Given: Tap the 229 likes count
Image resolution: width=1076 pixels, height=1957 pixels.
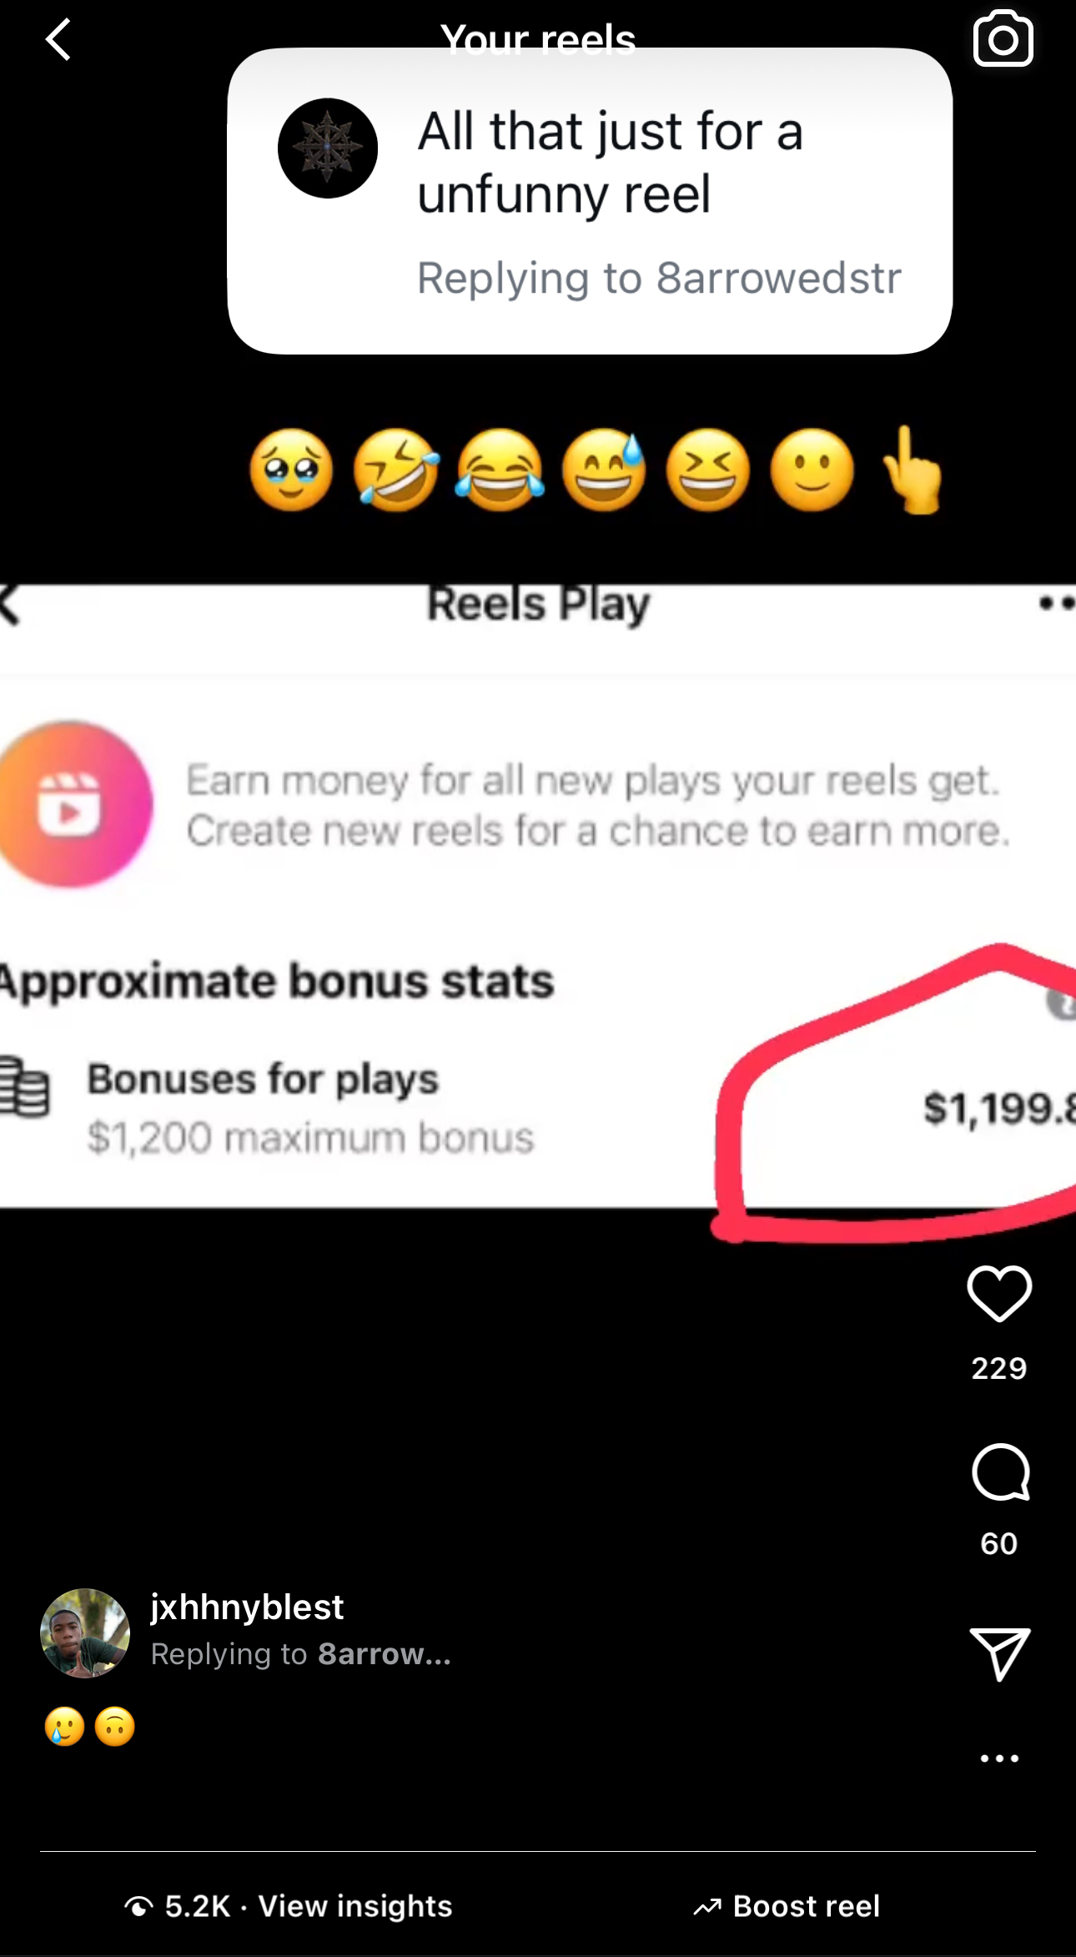Looking at the screenshot, I should (999, 1368).
